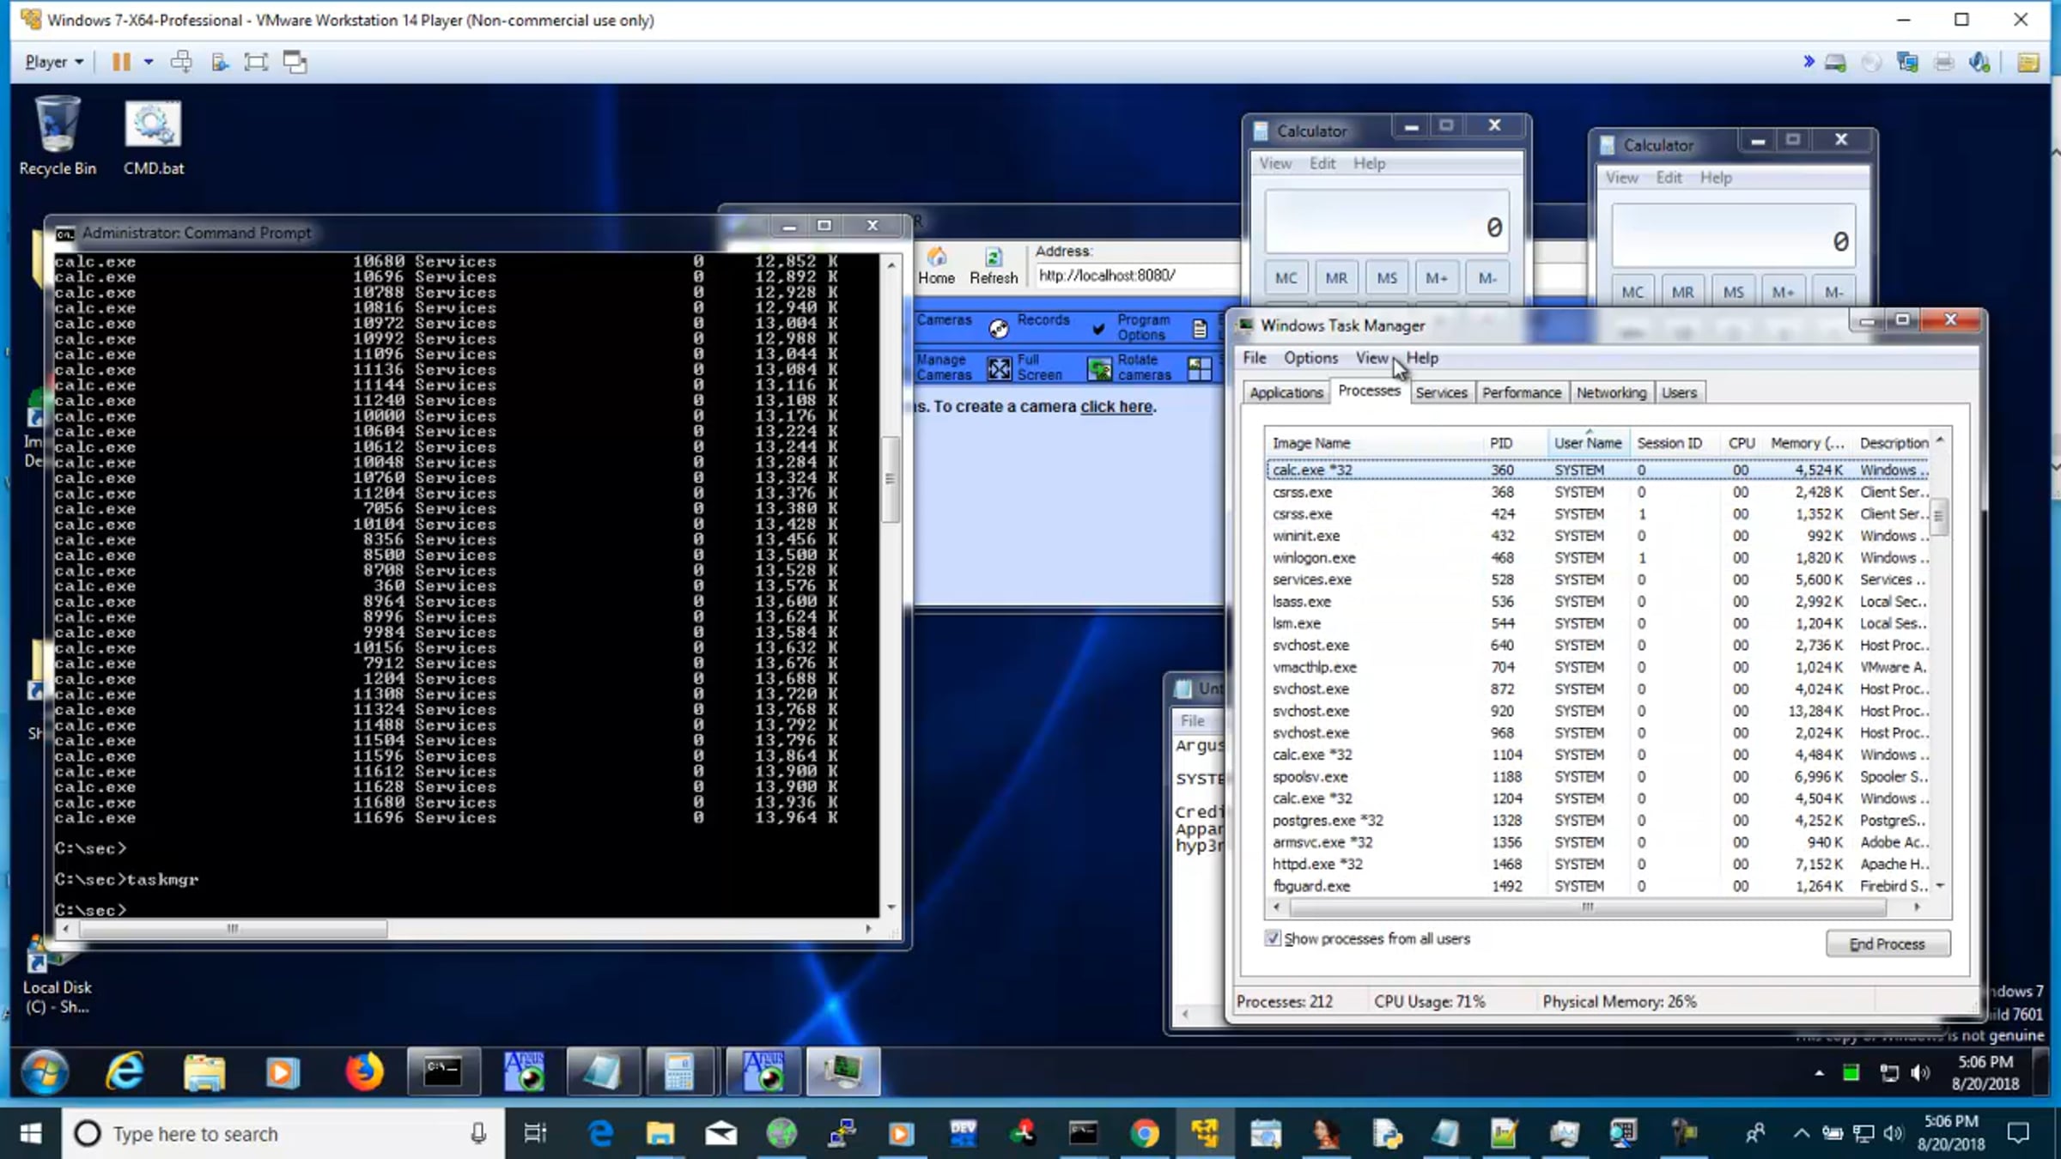Screen dimensions: 2061x1159
Task: Follow the 'click here' link to create camera
Action: pos(1116,406)
